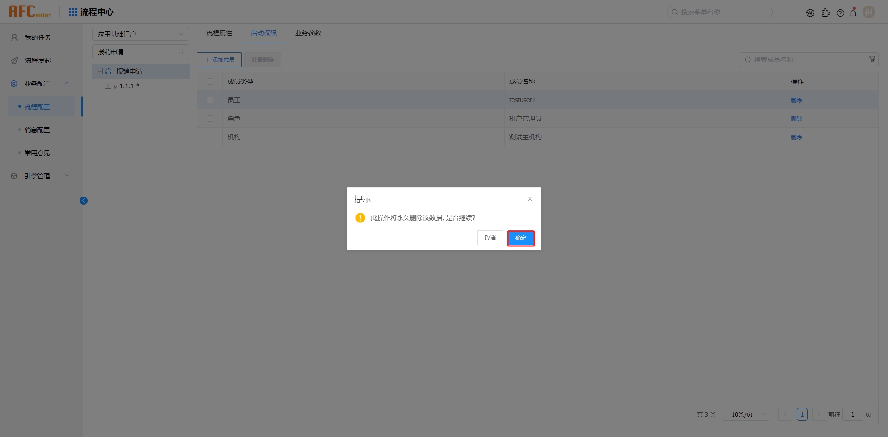888x437 pixels.
Task: Delete the testuser1 member row
Action: pyautogui.click(x=796, y=100)
